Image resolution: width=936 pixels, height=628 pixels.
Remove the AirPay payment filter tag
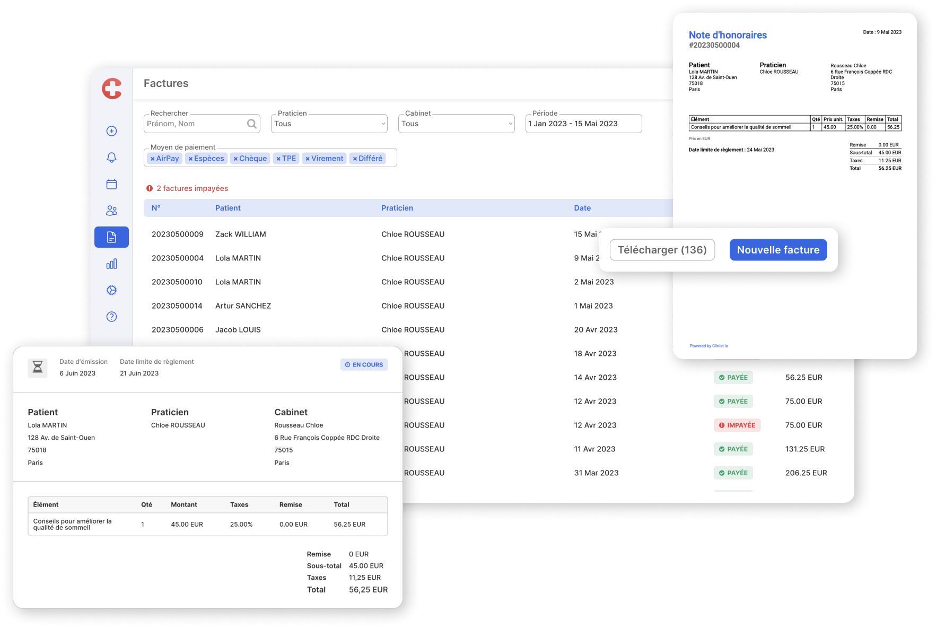click(152, 159)
